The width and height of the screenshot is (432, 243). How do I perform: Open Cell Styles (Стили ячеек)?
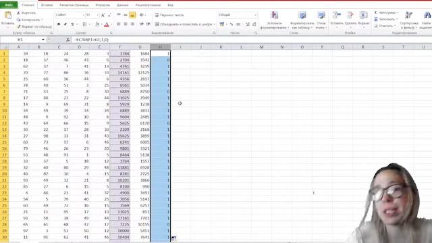(x=321, y=20)
